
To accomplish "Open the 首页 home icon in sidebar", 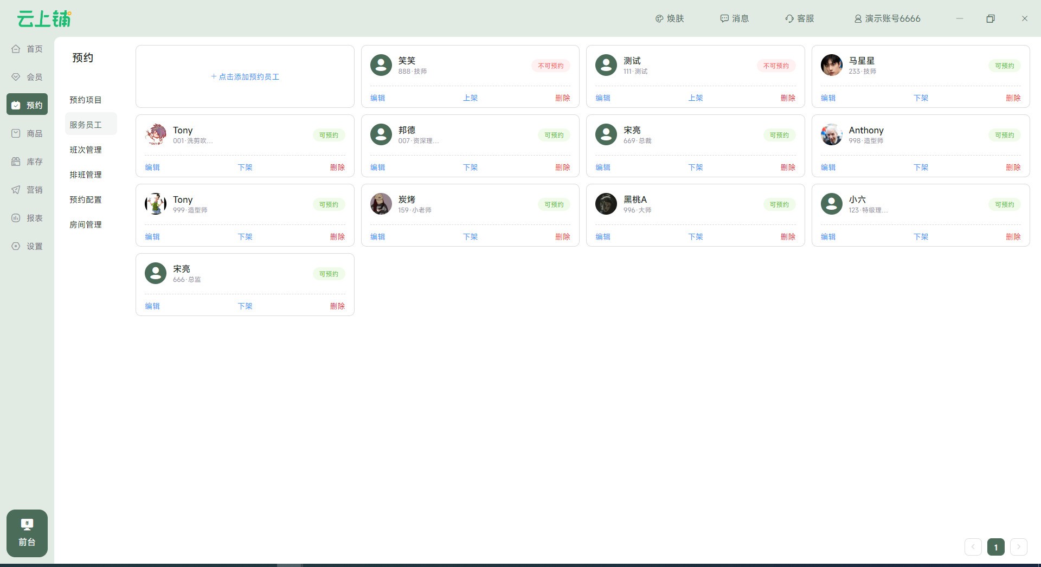I will [x=16, y=49].
